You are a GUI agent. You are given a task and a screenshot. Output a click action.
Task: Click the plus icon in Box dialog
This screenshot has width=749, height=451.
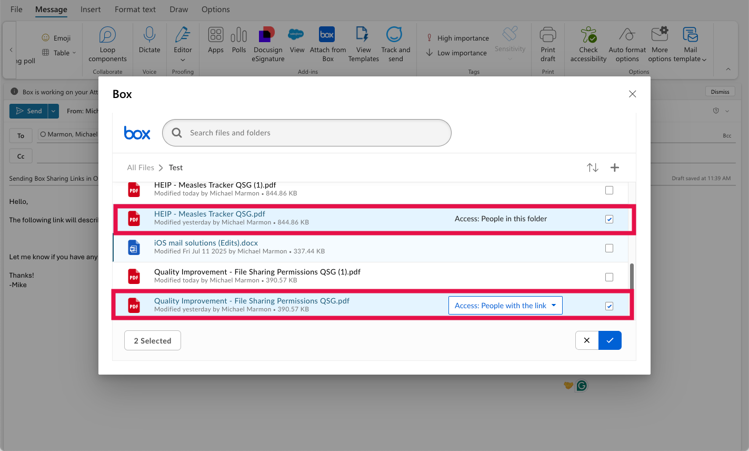click(x=615, y=168)
